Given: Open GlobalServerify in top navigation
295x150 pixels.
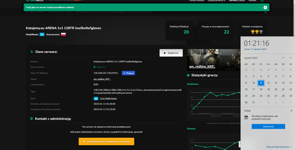Looking at the screenshot, I should click(x=216, y=1).
